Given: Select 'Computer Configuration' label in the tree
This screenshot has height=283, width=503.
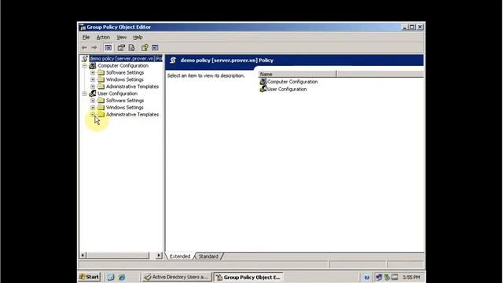Looking at the screenshot, I should tap(123, 65).
